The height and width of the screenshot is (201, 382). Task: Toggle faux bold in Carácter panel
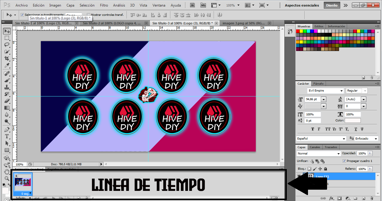click(312, 129)
